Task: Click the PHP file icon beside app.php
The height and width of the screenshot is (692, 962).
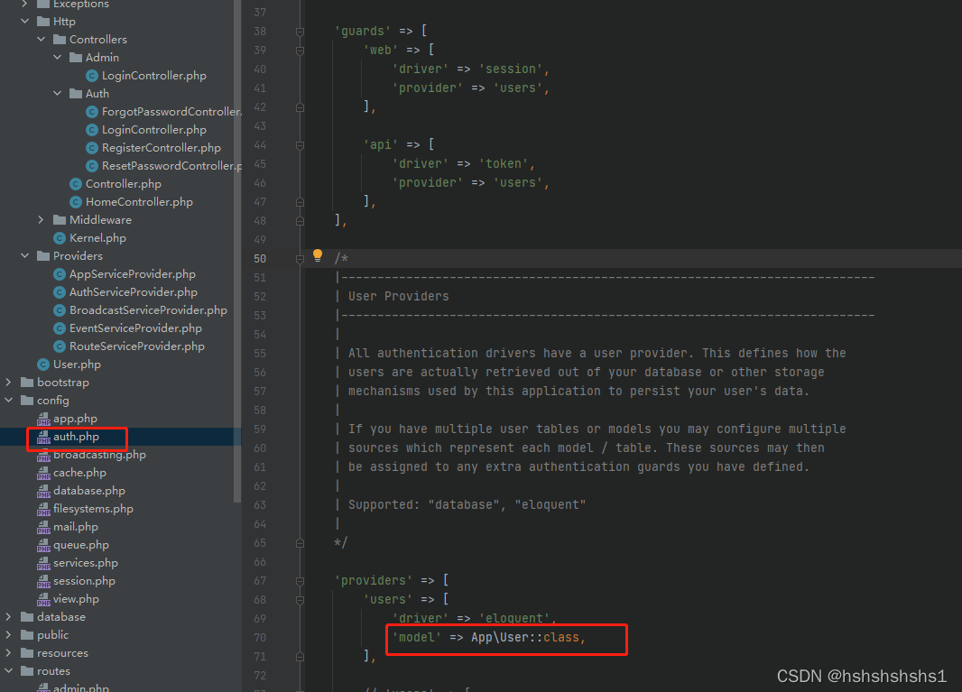Action: pyautogui.click(x=43, y=419)
